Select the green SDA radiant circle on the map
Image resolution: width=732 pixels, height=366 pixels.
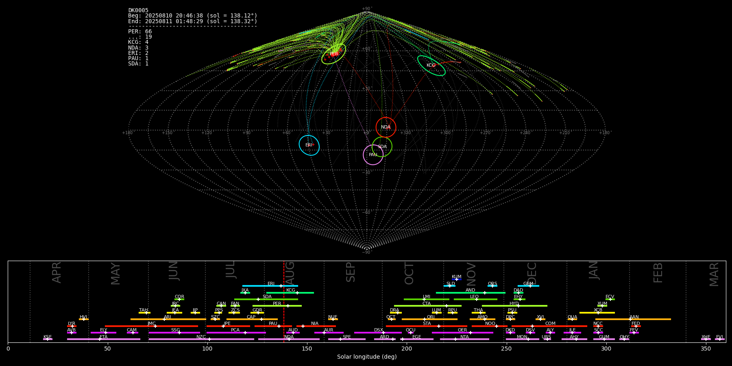(x=382, y=147)
